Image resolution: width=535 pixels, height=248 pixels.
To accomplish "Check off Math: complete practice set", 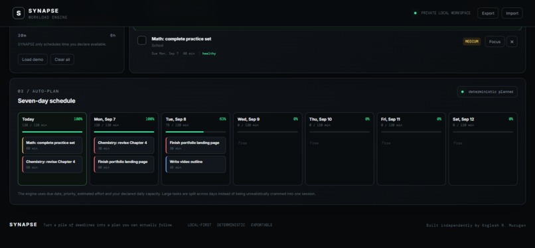I will 142,40.
